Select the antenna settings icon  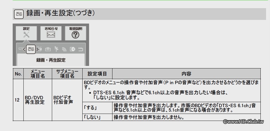(56, 49)
